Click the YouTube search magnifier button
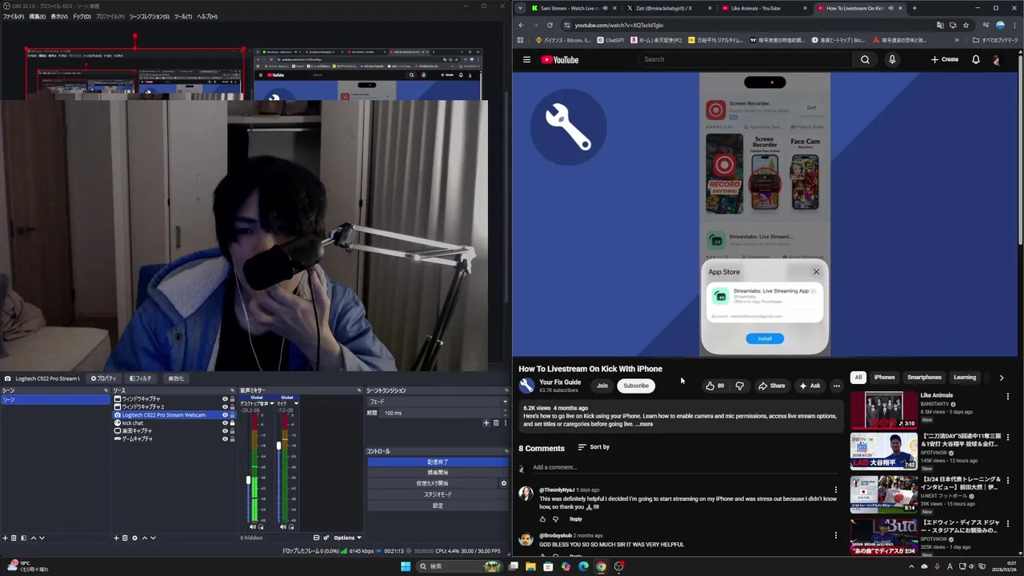 point(865,59)
